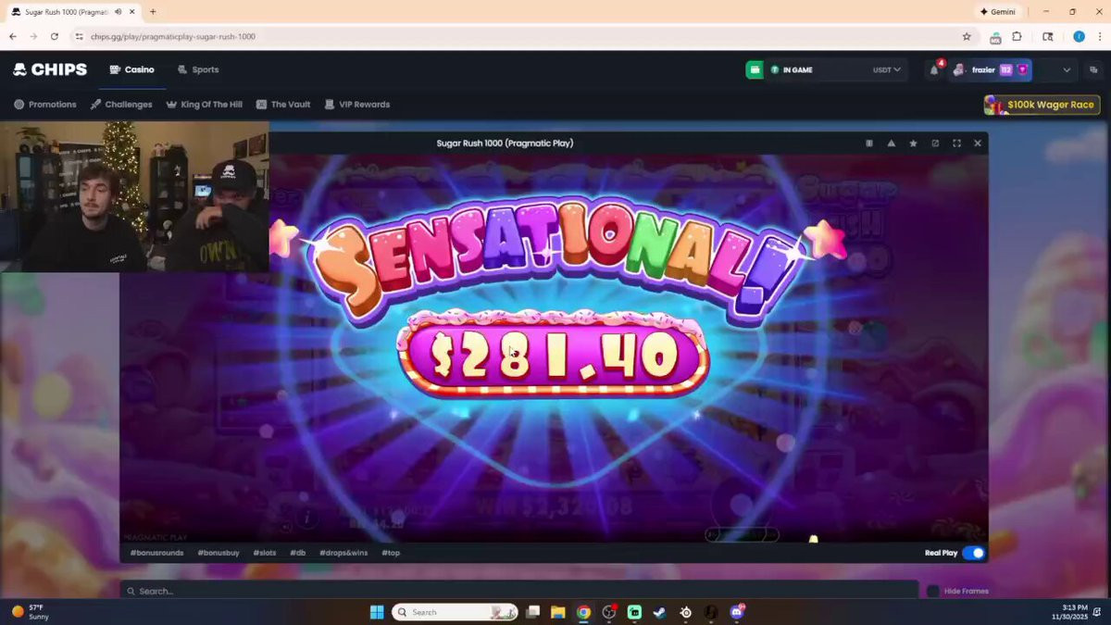Expand the USDT currency dropdown

tap(887, 69)
